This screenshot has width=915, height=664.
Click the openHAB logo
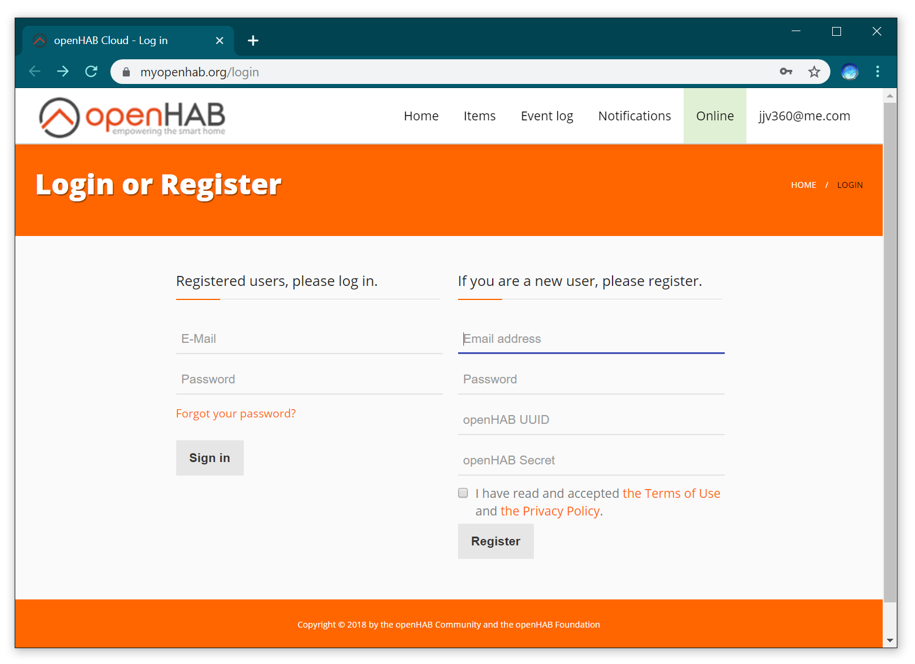(132, 117)
